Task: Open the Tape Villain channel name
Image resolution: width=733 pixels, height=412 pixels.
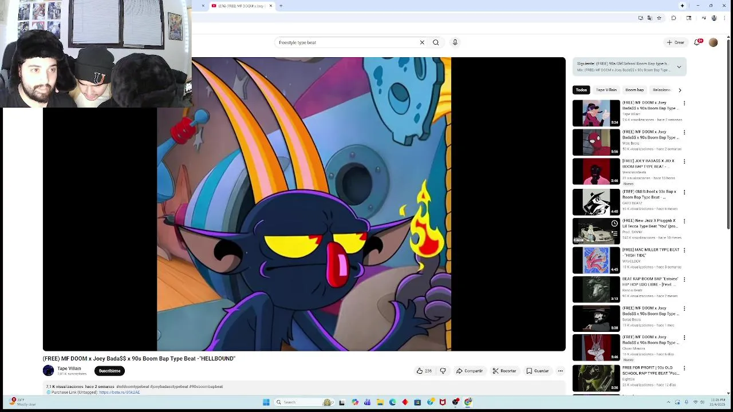Action: click(69, 369)
